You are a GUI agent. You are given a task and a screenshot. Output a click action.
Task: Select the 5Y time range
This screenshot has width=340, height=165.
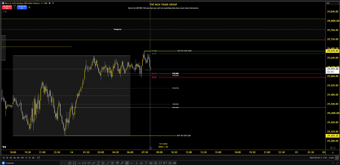[29, 157]
